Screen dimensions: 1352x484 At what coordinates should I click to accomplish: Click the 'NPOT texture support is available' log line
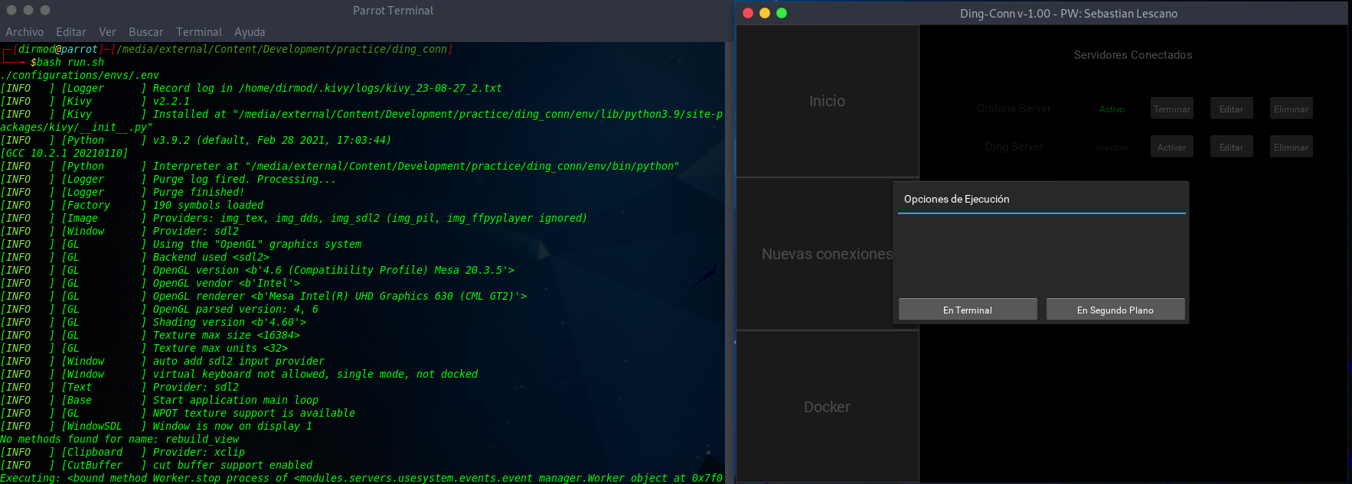[x=254, y=413]
